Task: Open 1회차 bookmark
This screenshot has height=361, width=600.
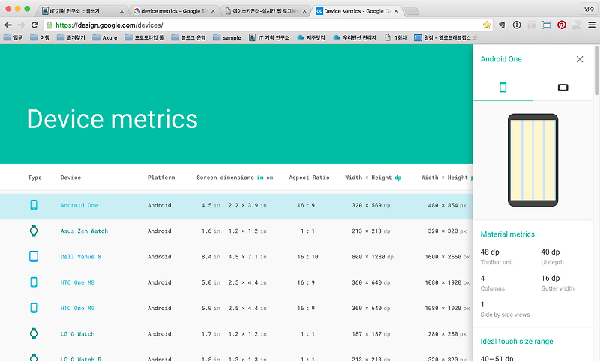Action: (396, 37)
